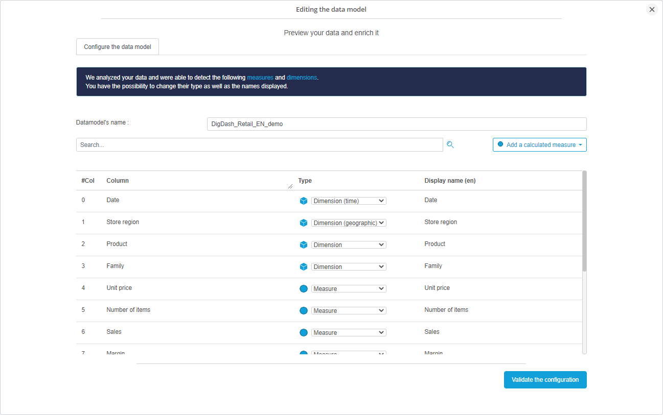663x415 pixels.
Task: Click the cube icon in Product row
Action: pyautogui.click(x=304, y=245)
